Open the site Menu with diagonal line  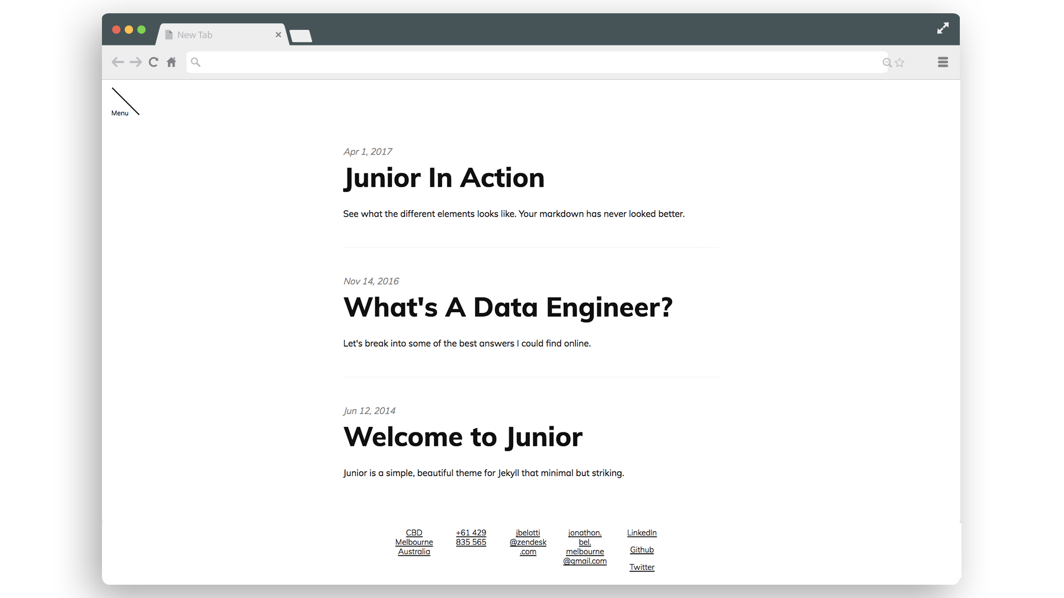click(125, 102)
